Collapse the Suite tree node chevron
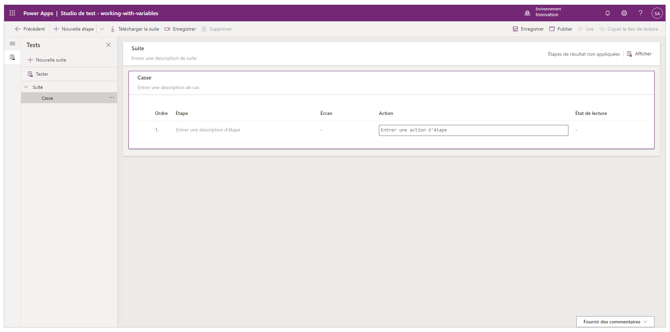This screenshot has width=670, height=332. [x=26, y=87]
